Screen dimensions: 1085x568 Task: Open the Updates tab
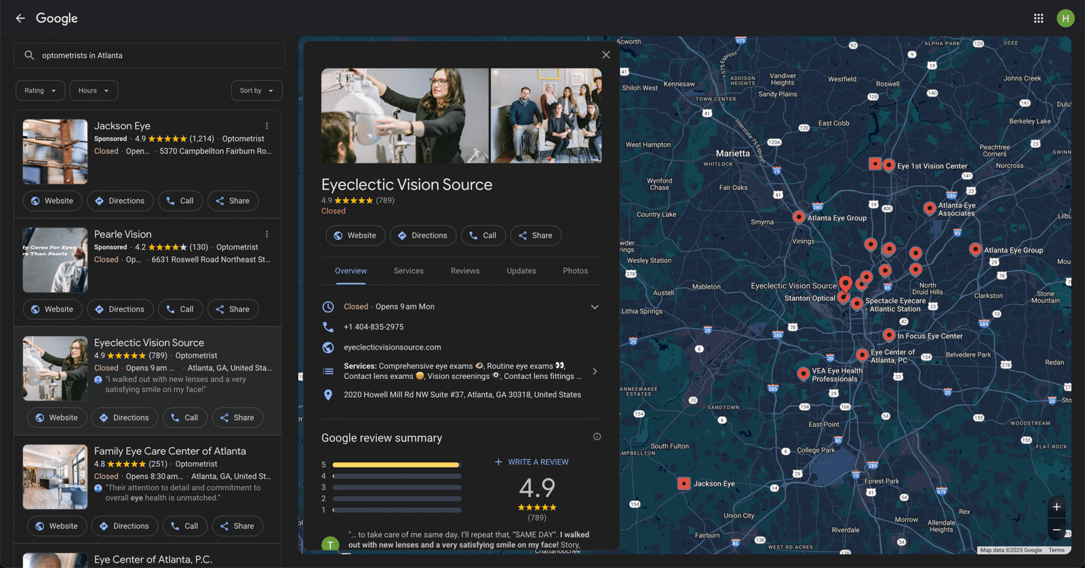click(521, 270)
